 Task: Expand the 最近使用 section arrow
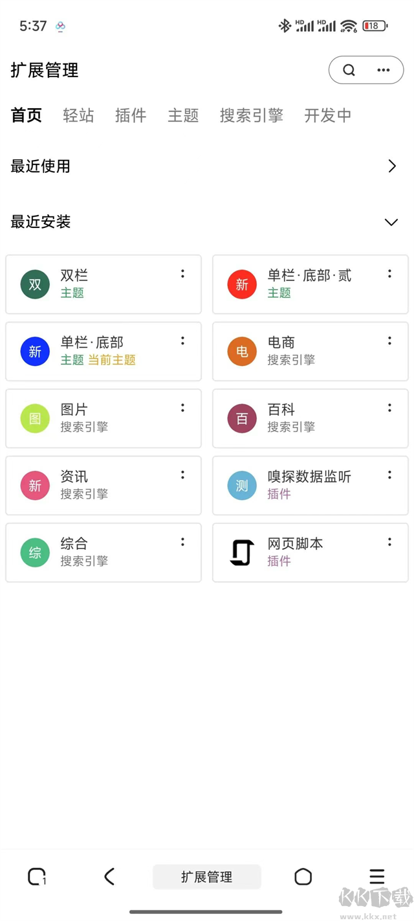tap(391, 166)
